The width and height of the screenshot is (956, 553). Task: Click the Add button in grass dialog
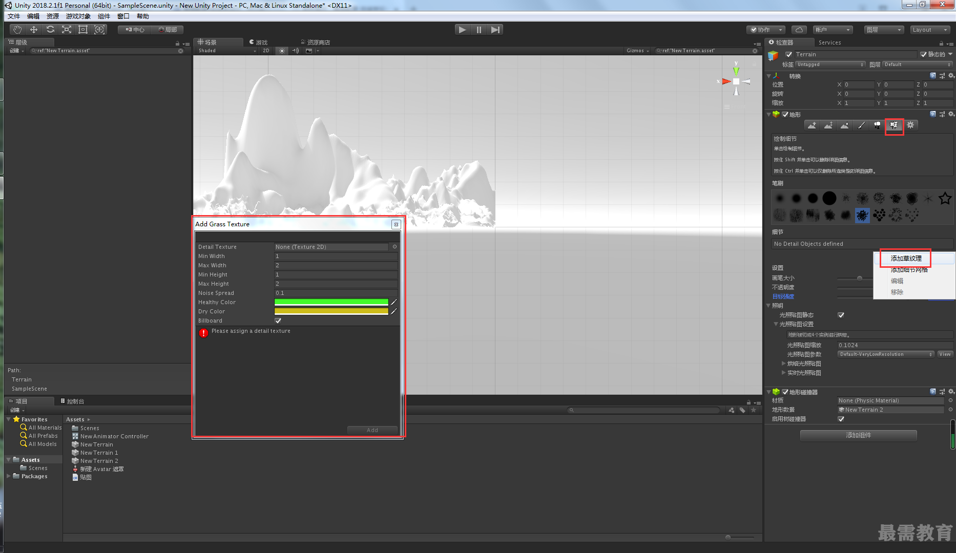point(372,430)
